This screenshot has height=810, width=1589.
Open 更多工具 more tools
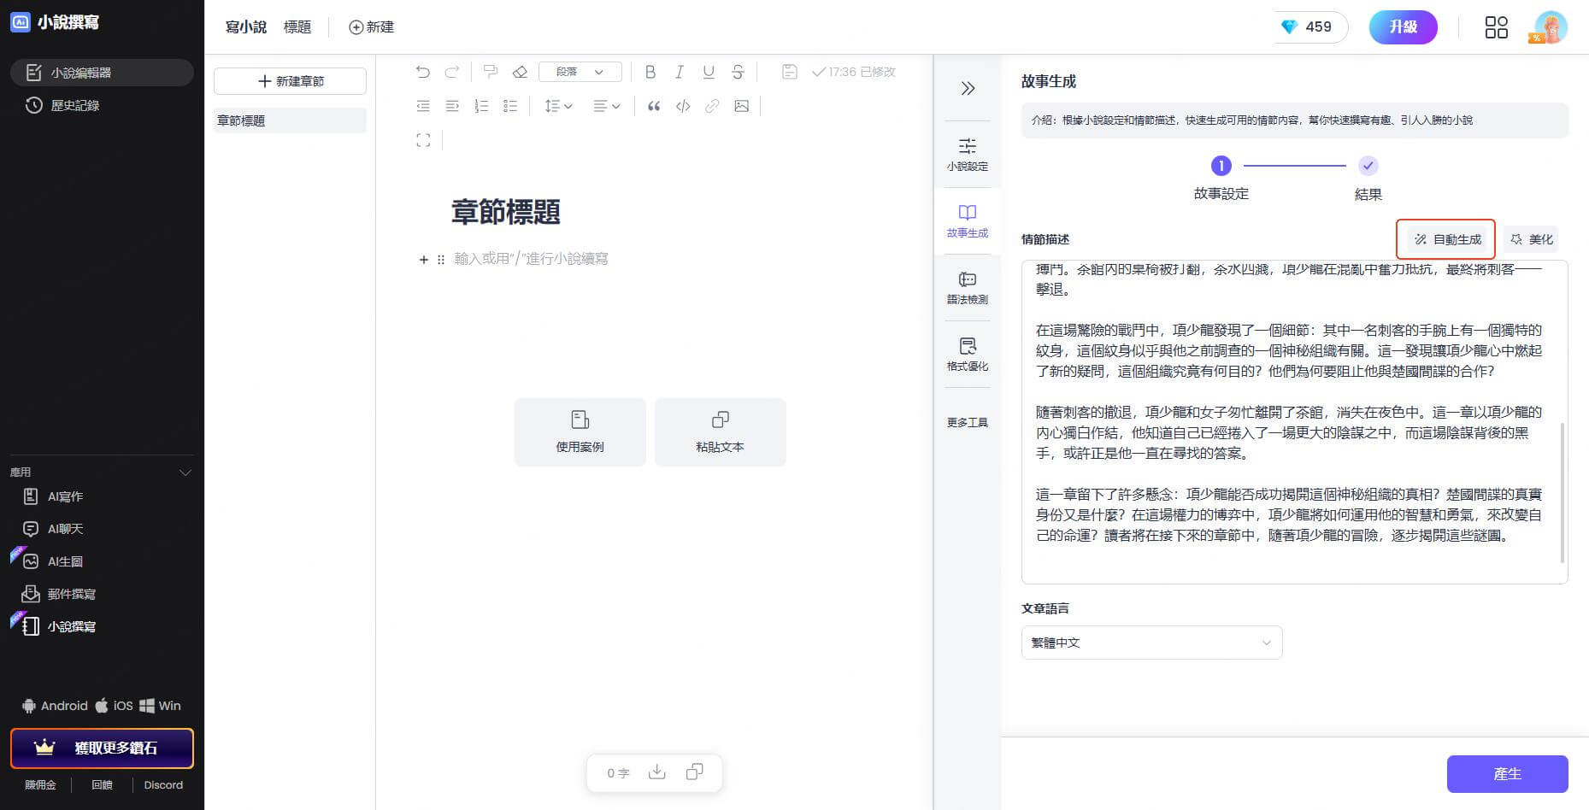click(x=968, y=422)
